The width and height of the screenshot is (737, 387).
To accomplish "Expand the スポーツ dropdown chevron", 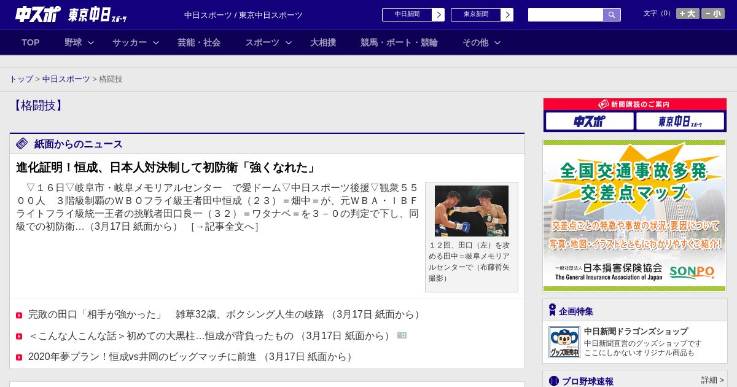I will point(289,42).
